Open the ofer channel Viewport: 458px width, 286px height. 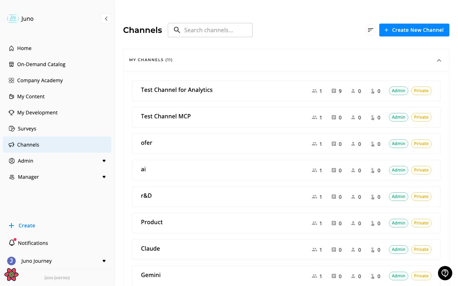(286, 144)
